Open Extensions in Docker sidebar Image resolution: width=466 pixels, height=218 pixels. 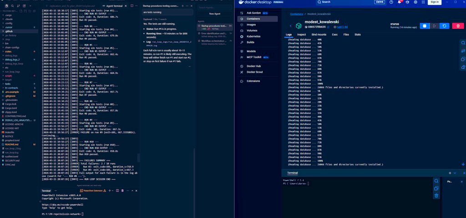[x=258, y=81]
